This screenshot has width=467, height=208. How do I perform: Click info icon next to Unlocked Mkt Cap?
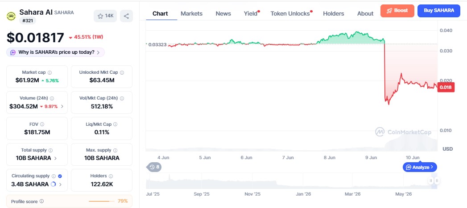[122, 72]
